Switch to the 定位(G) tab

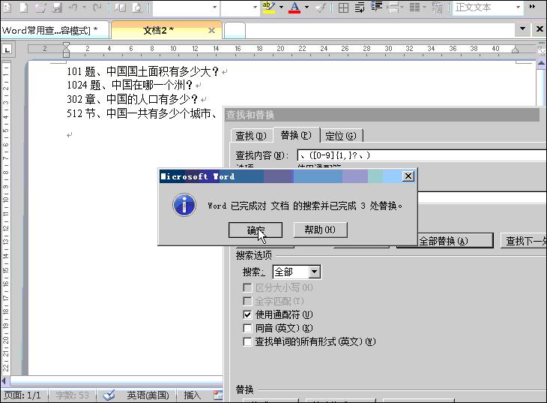point(341,136)
